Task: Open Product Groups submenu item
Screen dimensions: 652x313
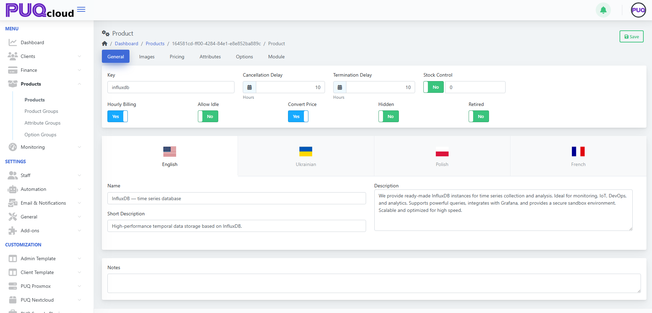Action: [x=41, y=111]
